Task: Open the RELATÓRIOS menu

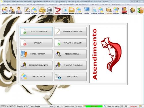Action: click(x=105, y=5)
